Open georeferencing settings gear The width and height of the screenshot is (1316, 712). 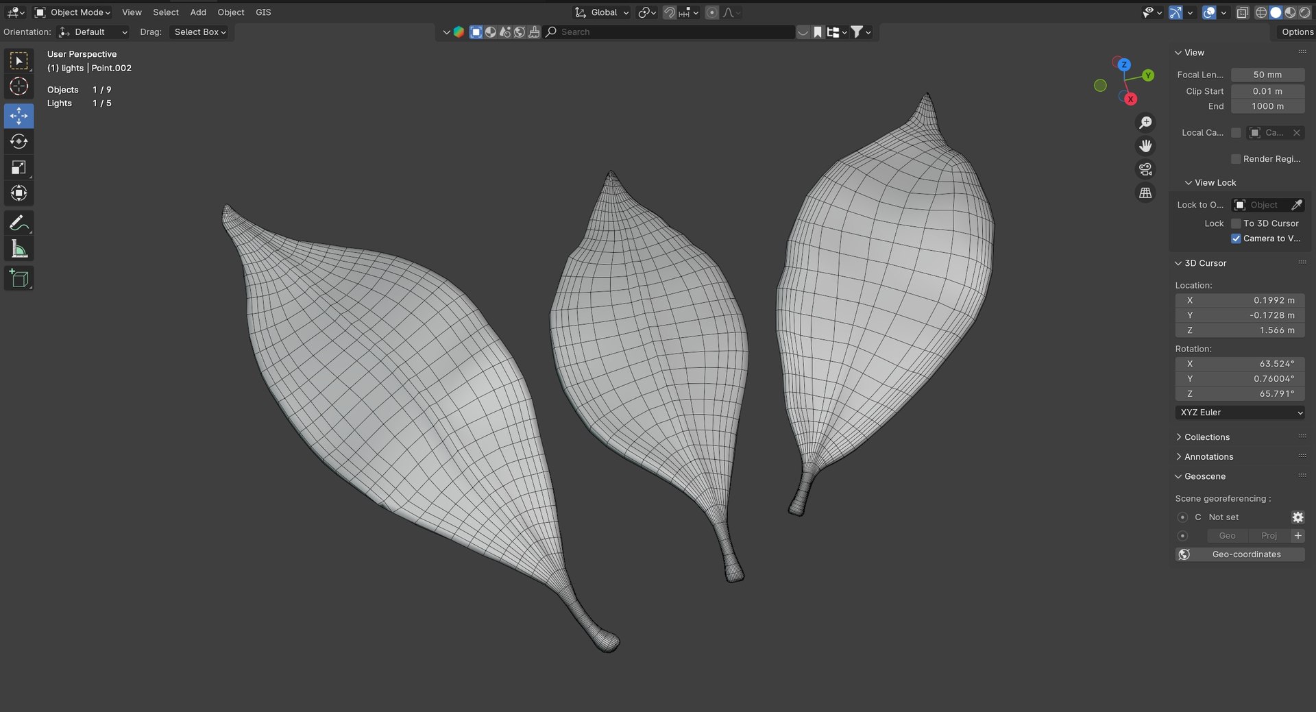coord(1297,517)
